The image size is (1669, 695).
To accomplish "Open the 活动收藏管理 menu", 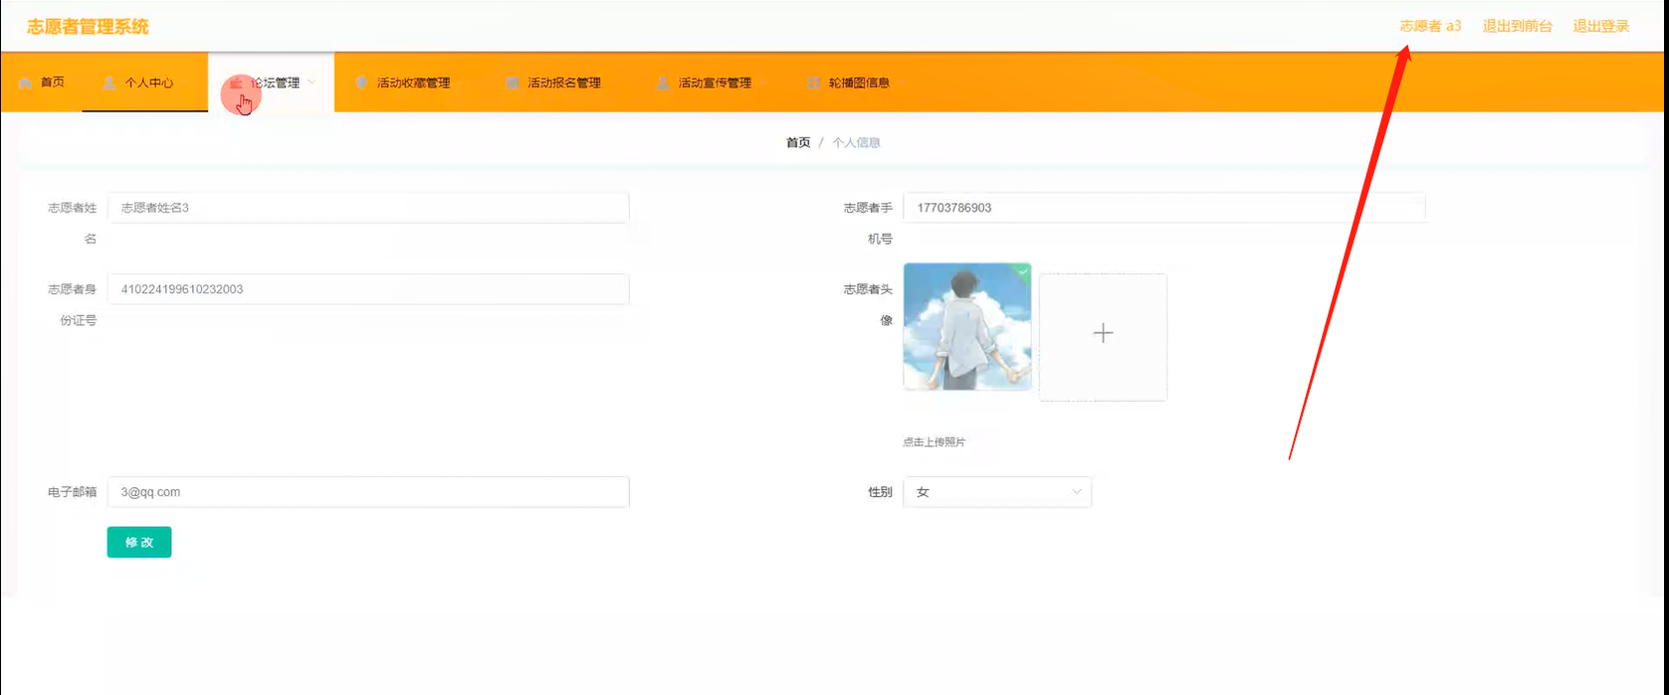I will click(x=413, y=83).
